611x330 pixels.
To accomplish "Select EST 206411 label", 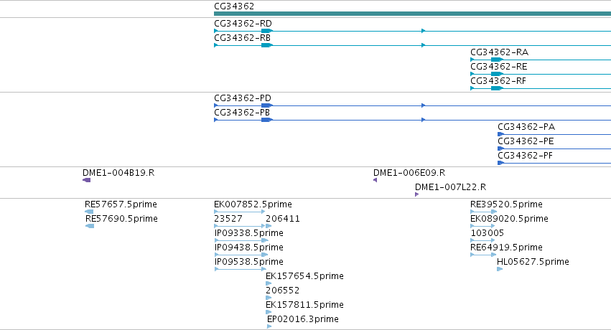I will (282, 219).
